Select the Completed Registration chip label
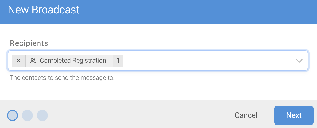Image resolution: width=317 pixels, height=128 pixels. coord(73,61)
